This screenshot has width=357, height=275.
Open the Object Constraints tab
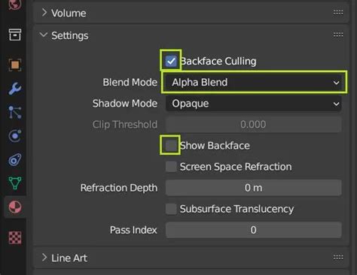coord(15,160)
